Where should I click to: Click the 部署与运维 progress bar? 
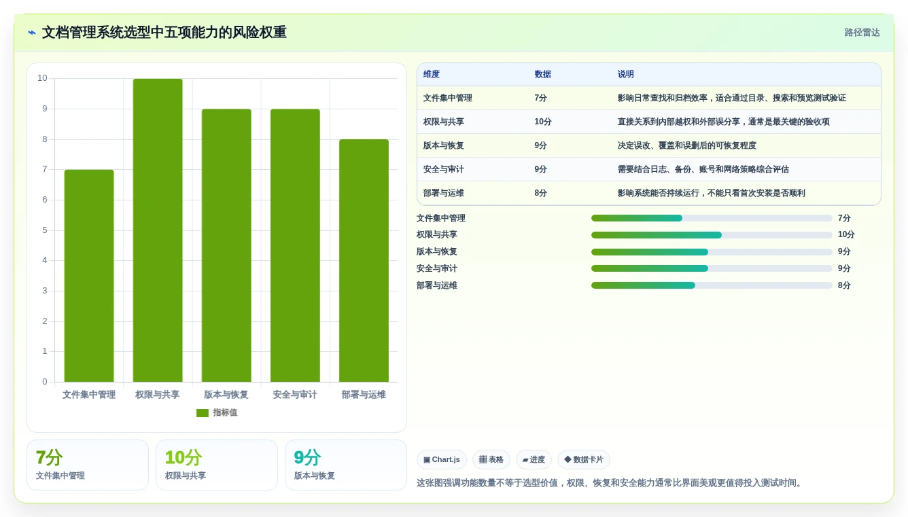(712, 285)
